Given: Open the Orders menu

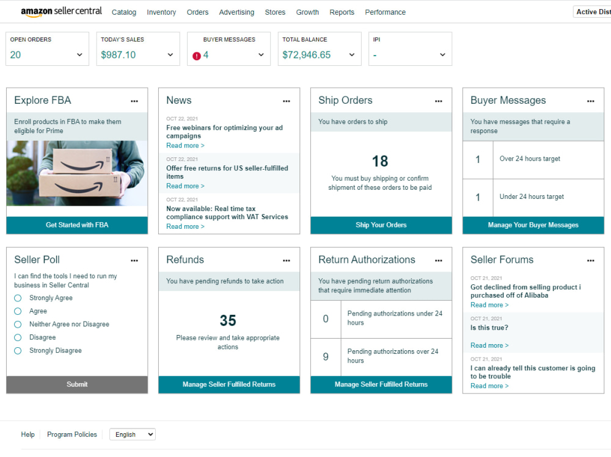Looking at the screenshot, I should coord(197,12).
